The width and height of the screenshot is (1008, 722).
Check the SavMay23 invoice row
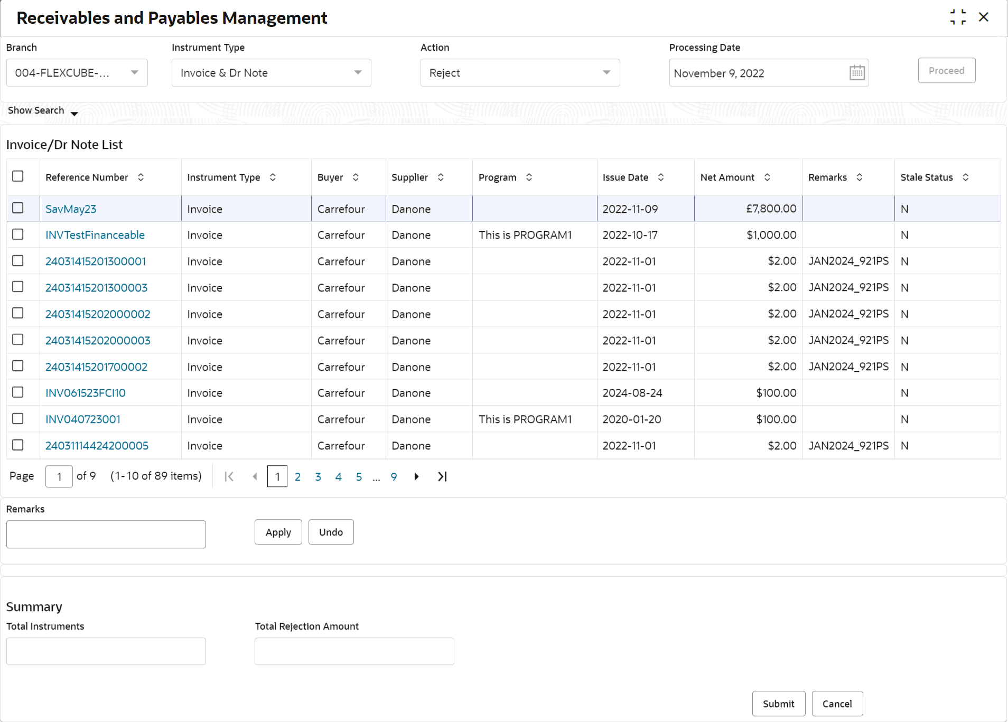[x=18, y=208]
